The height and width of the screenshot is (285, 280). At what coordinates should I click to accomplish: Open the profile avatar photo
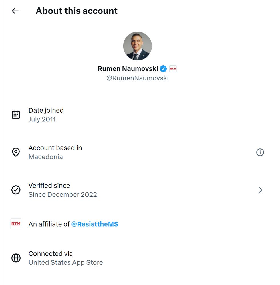point(137,46)
